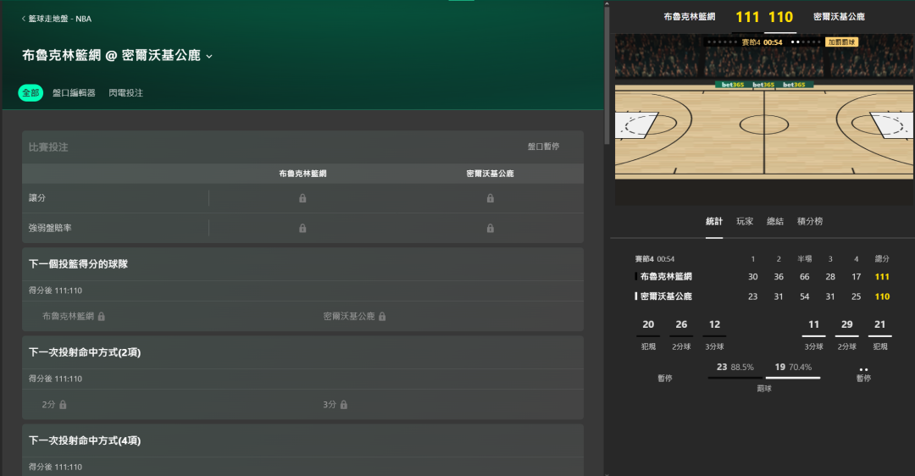
Task: Click 密爾沃基公鹿 row in the score table
Action: (762, 296)
